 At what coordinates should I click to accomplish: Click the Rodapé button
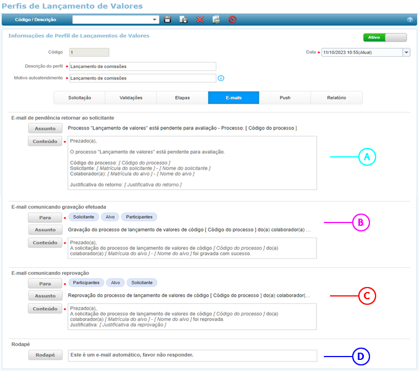tap(45, 355)
